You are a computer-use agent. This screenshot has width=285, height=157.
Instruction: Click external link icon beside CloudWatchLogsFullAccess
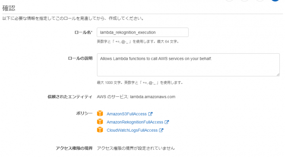[x=161, y=130]
